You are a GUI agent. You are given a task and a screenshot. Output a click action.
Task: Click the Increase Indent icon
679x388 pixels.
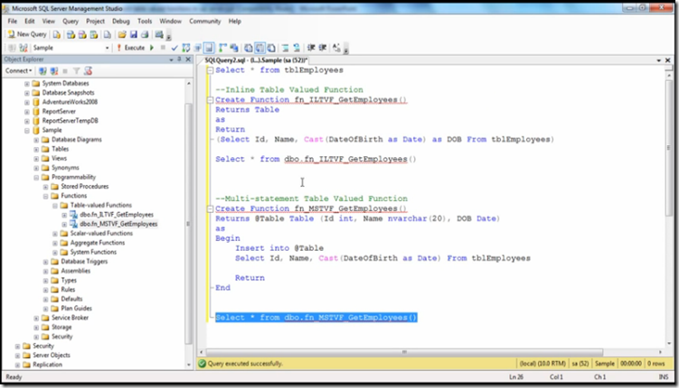click(323, 48)
